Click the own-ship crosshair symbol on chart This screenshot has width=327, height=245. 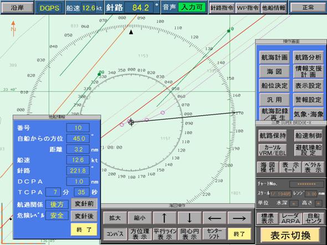coord(131,122)
